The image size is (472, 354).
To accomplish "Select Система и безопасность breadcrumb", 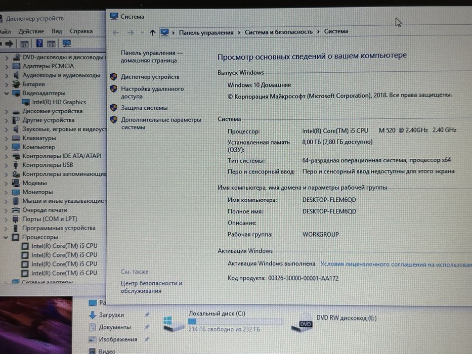I will click(278, 32).
